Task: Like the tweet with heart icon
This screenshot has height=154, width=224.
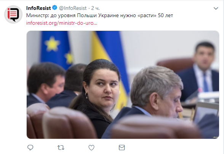Action: 91,148
